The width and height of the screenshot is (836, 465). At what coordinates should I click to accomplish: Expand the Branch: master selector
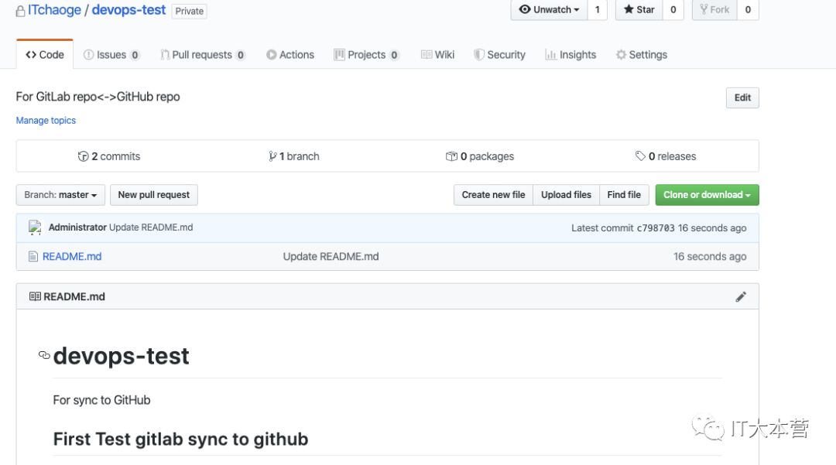tap(60, 195)
